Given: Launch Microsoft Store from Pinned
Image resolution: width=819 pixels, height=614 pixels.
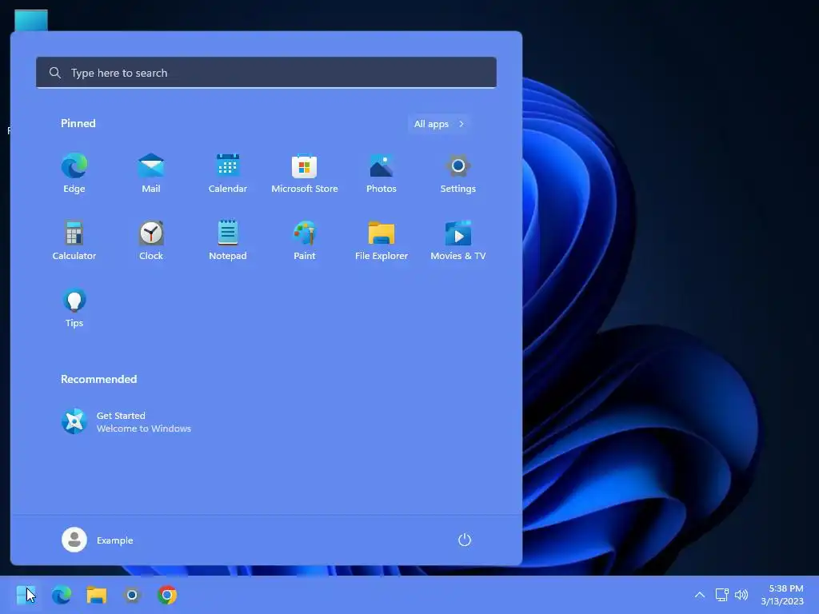Looking at the screenshot, I should tap(305, 173).
